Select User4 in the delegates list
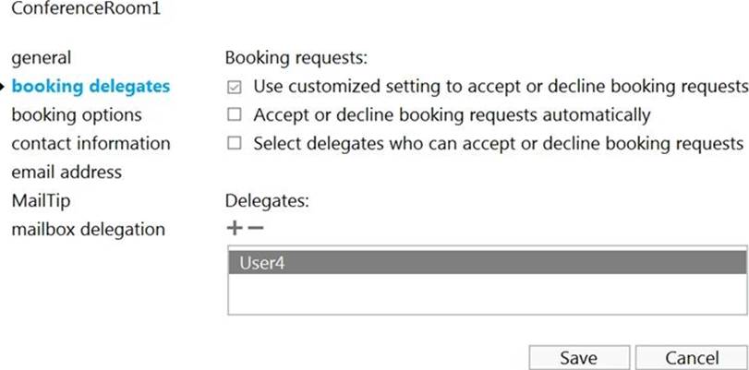 (486, 261)
